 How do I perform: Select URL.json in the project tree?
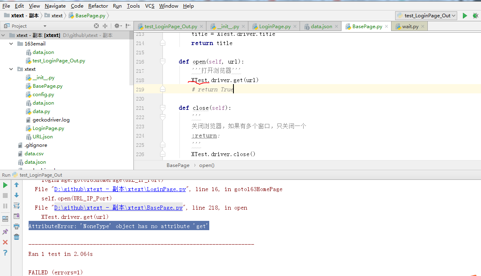coord(43,137)
